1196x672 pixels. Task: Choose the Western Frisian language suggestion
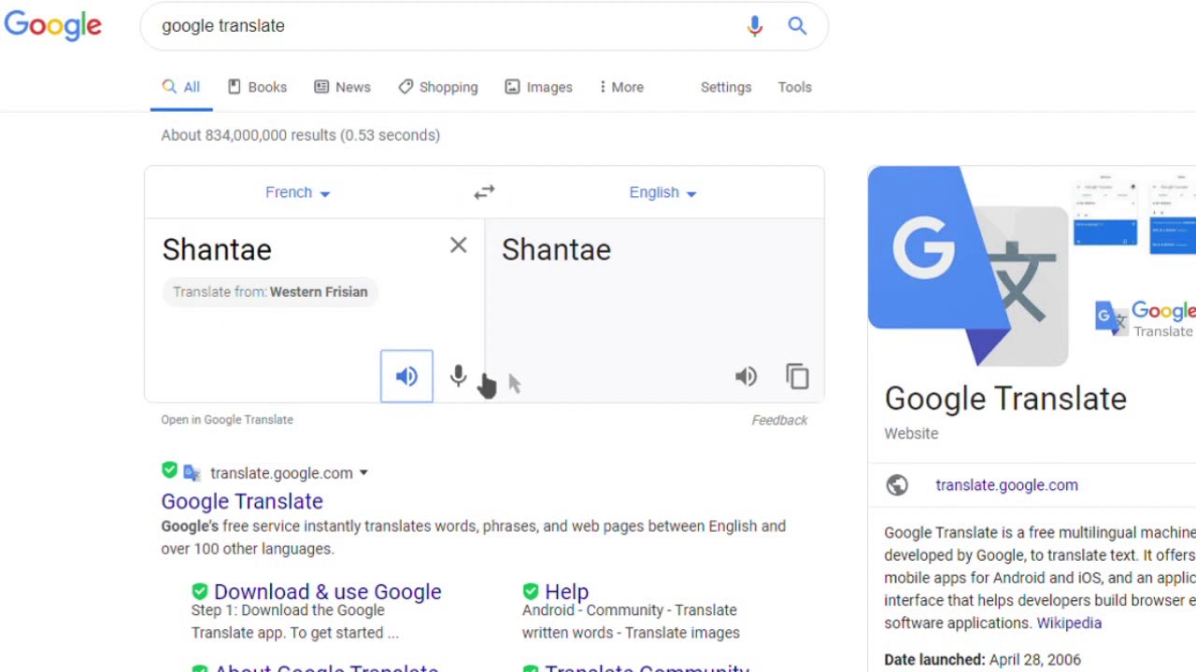(x=319, y=292)
